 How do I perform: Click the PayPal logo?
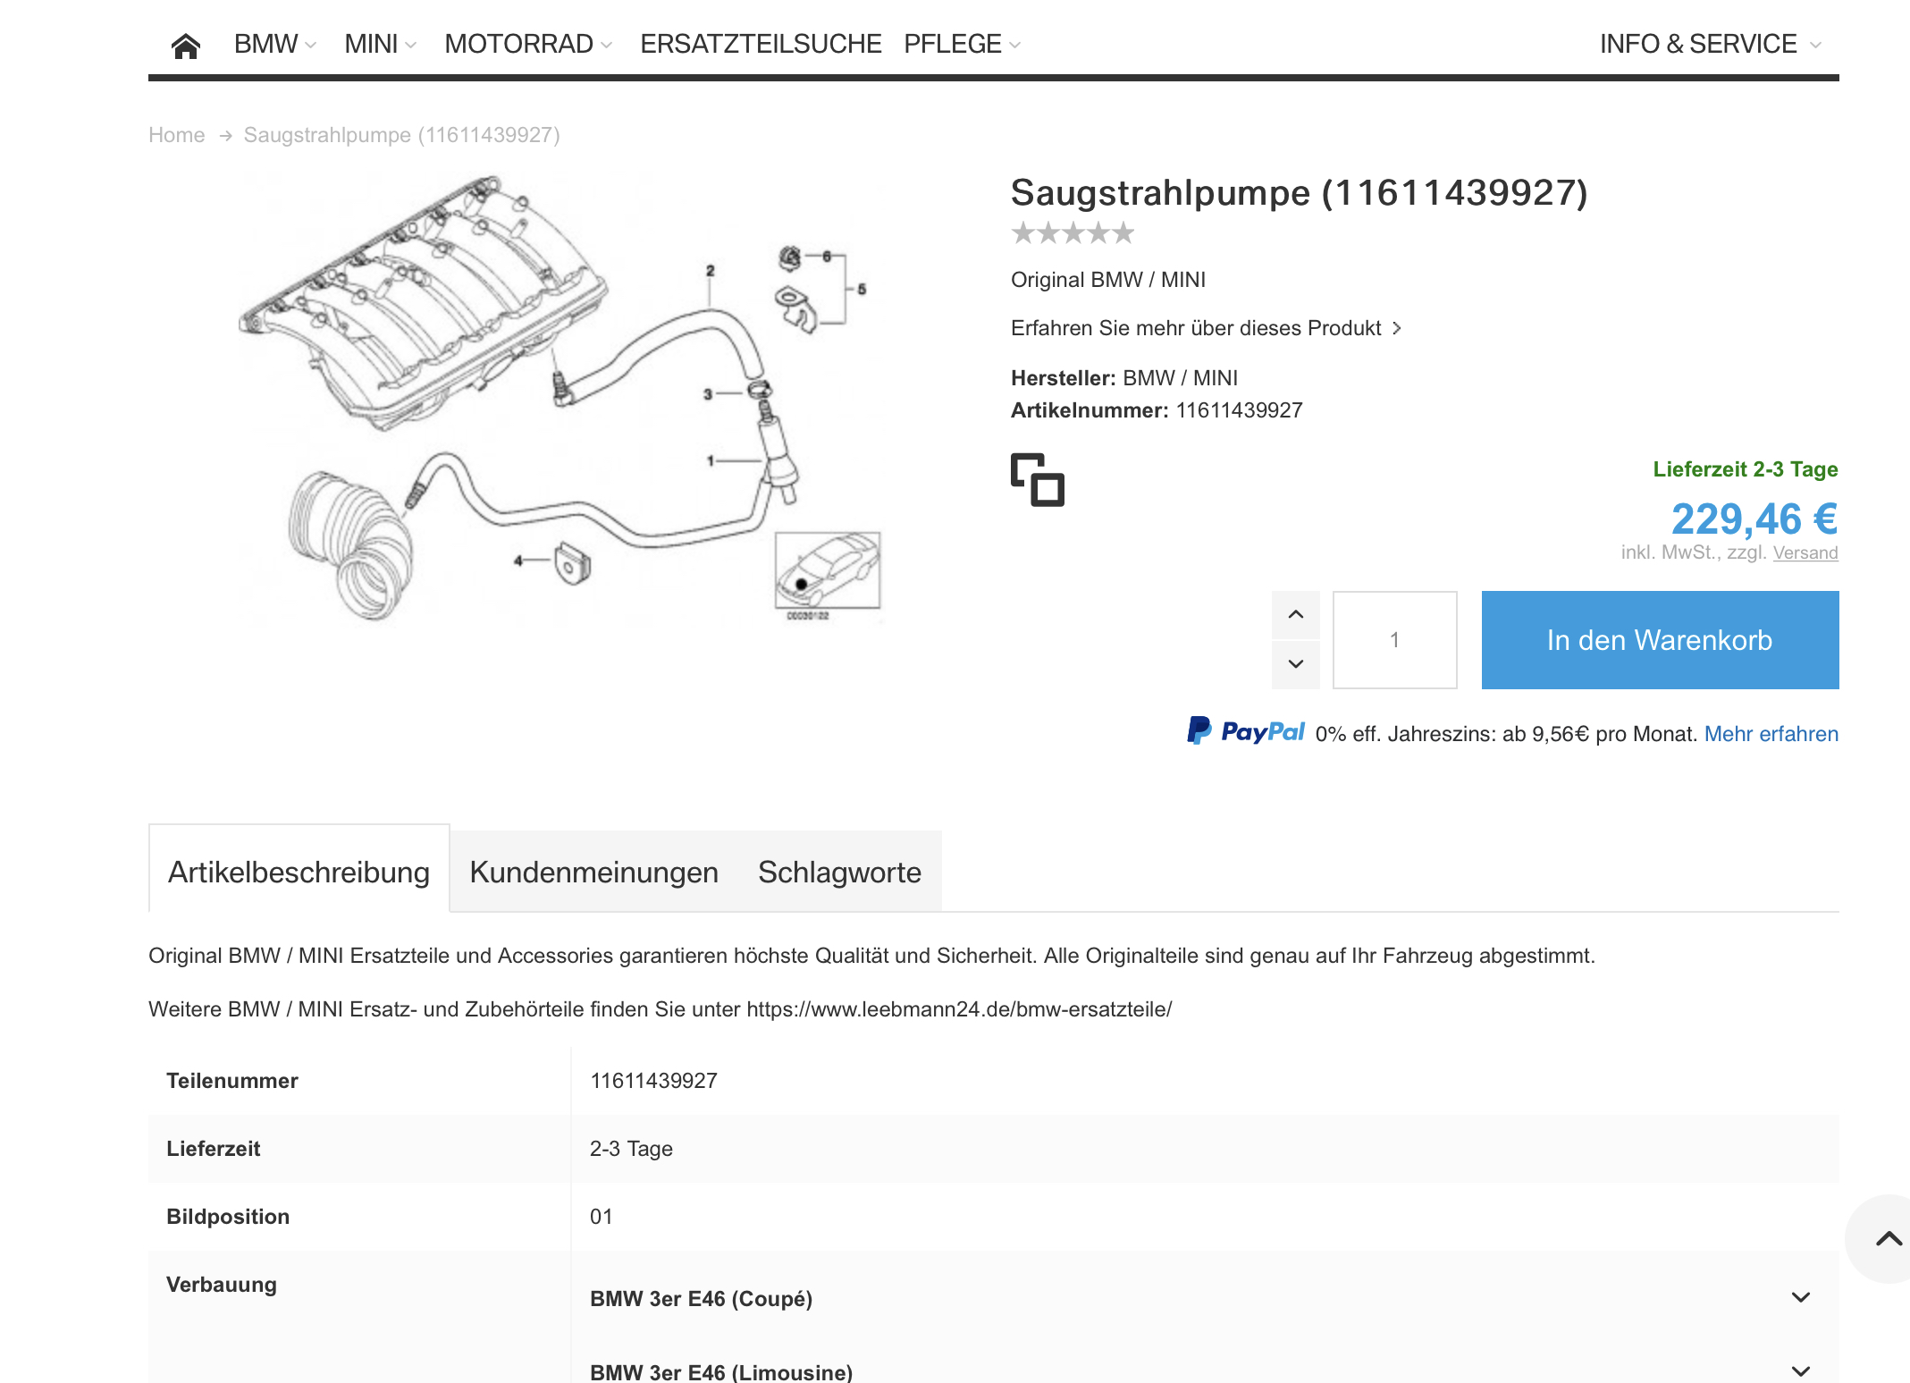point(1246,731)
